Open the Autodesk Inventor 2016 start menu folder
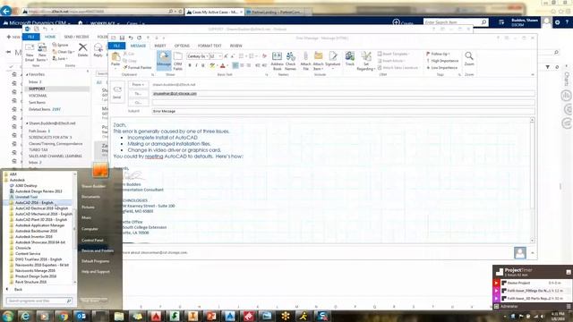The height and width of the screenshot is (322, 573). click(34, 236)
